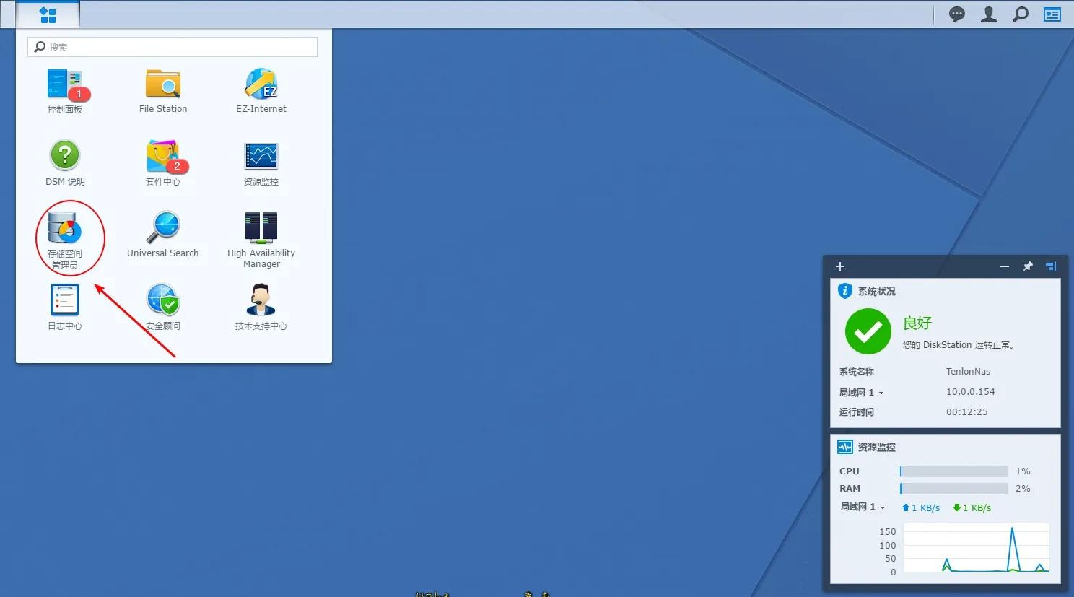The height and width of the screenshot is (597, 1074).
Task: Toggle the main menu button
Action: tap(48, 14)
